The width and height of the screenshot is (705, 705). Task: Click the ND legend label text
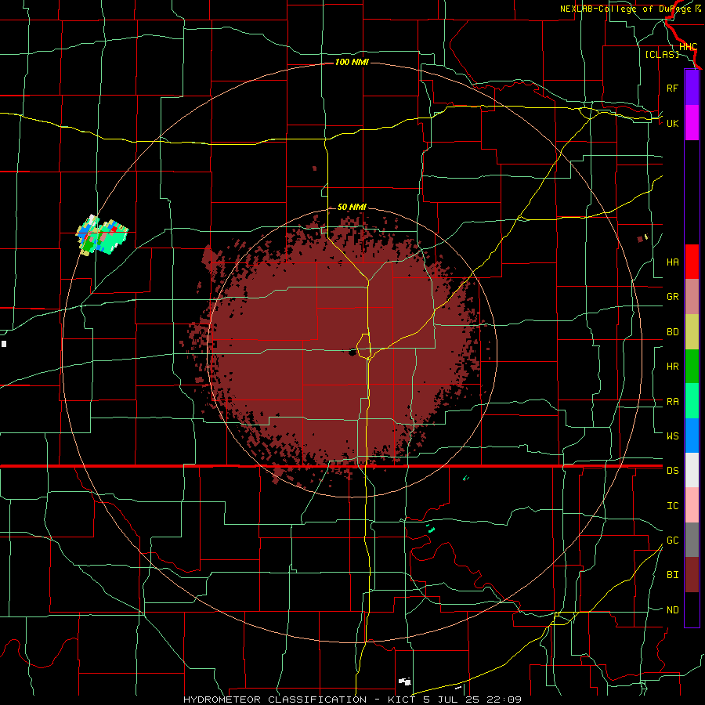pos(672,610)
